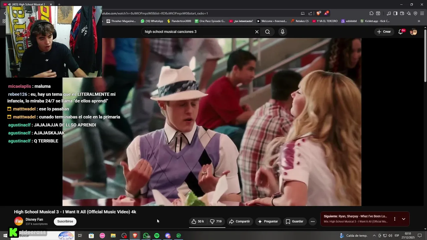Open the Windows action center notifications icon
Viewport: 427px width, 240px height.
[420, 236]
